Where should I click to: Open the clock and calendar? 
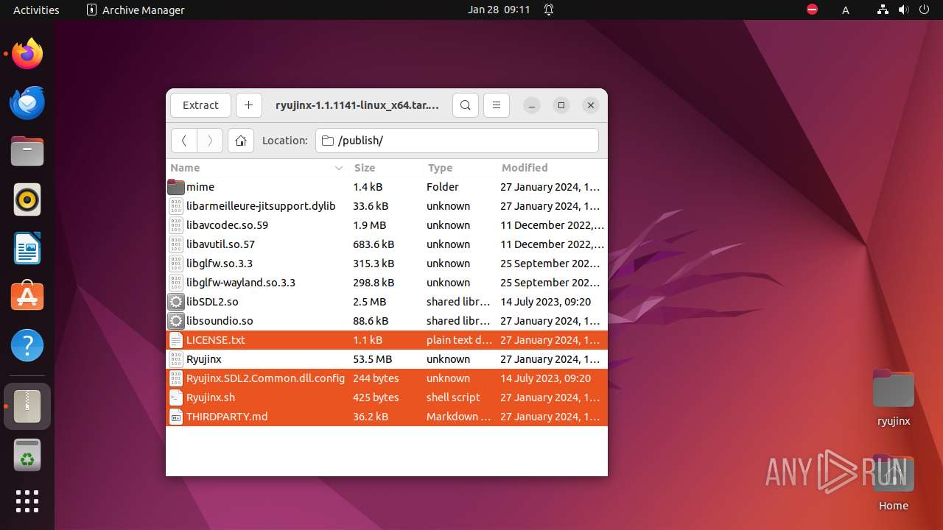pyautogui.click(x=499, y=10)
